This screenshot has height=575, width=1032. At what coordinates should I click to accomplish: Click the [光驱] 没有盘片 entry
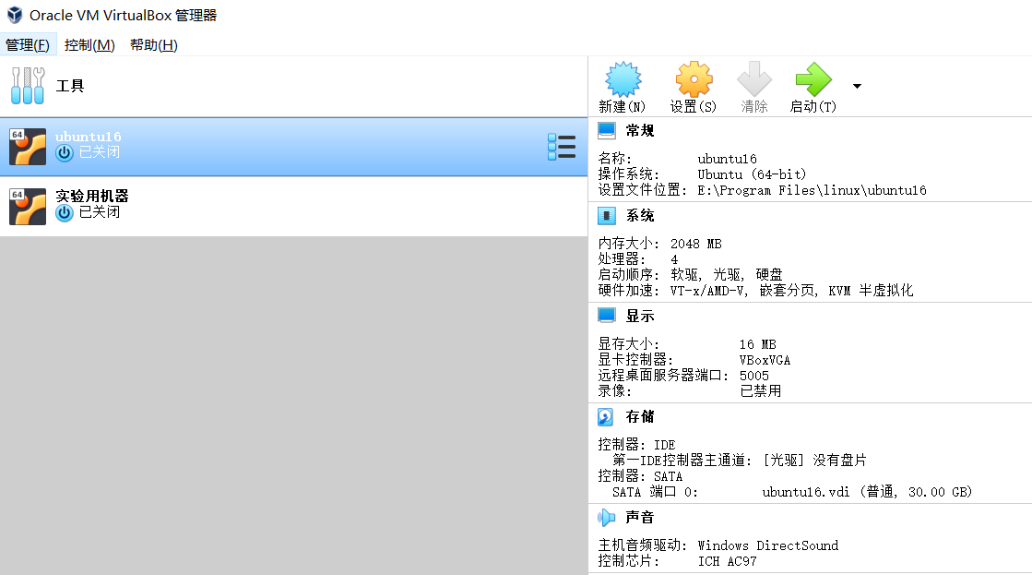tap(814, 461)
